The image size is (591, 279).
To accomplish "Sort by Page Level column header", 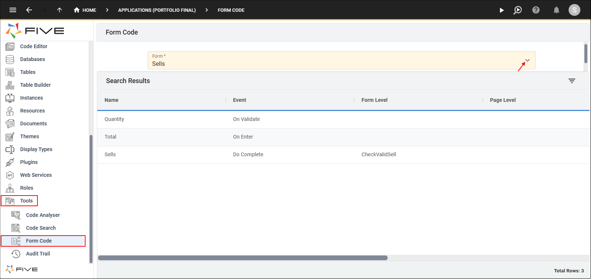I will (503, 100).
